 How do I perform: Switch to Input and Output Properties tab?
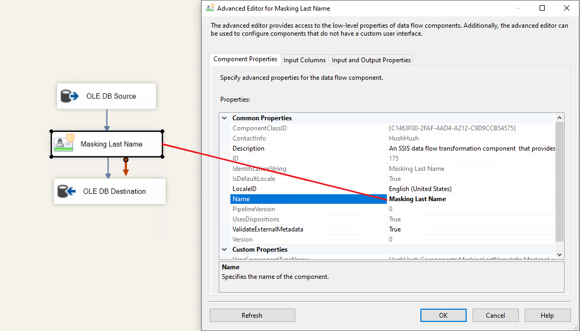[x=371, y=60]
